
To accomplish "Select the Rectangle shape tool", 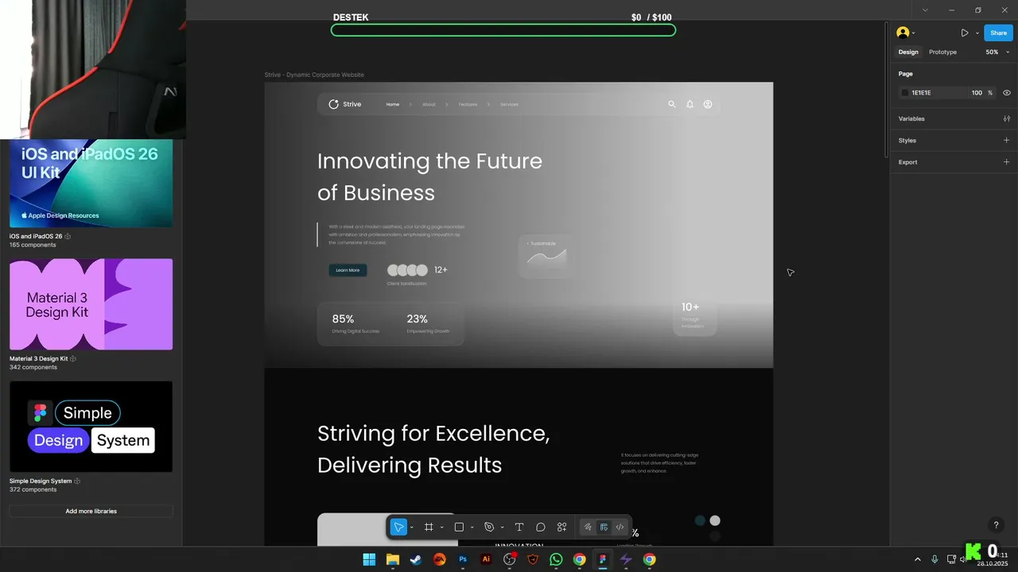I will [459, 527].
